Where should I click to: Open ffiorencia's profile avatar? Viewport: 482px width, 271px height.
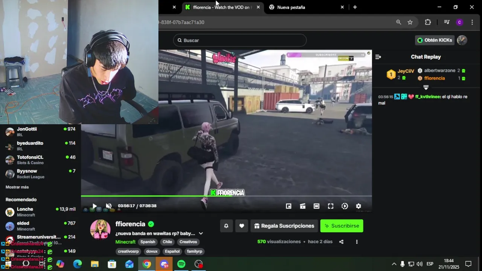(100, 229)
